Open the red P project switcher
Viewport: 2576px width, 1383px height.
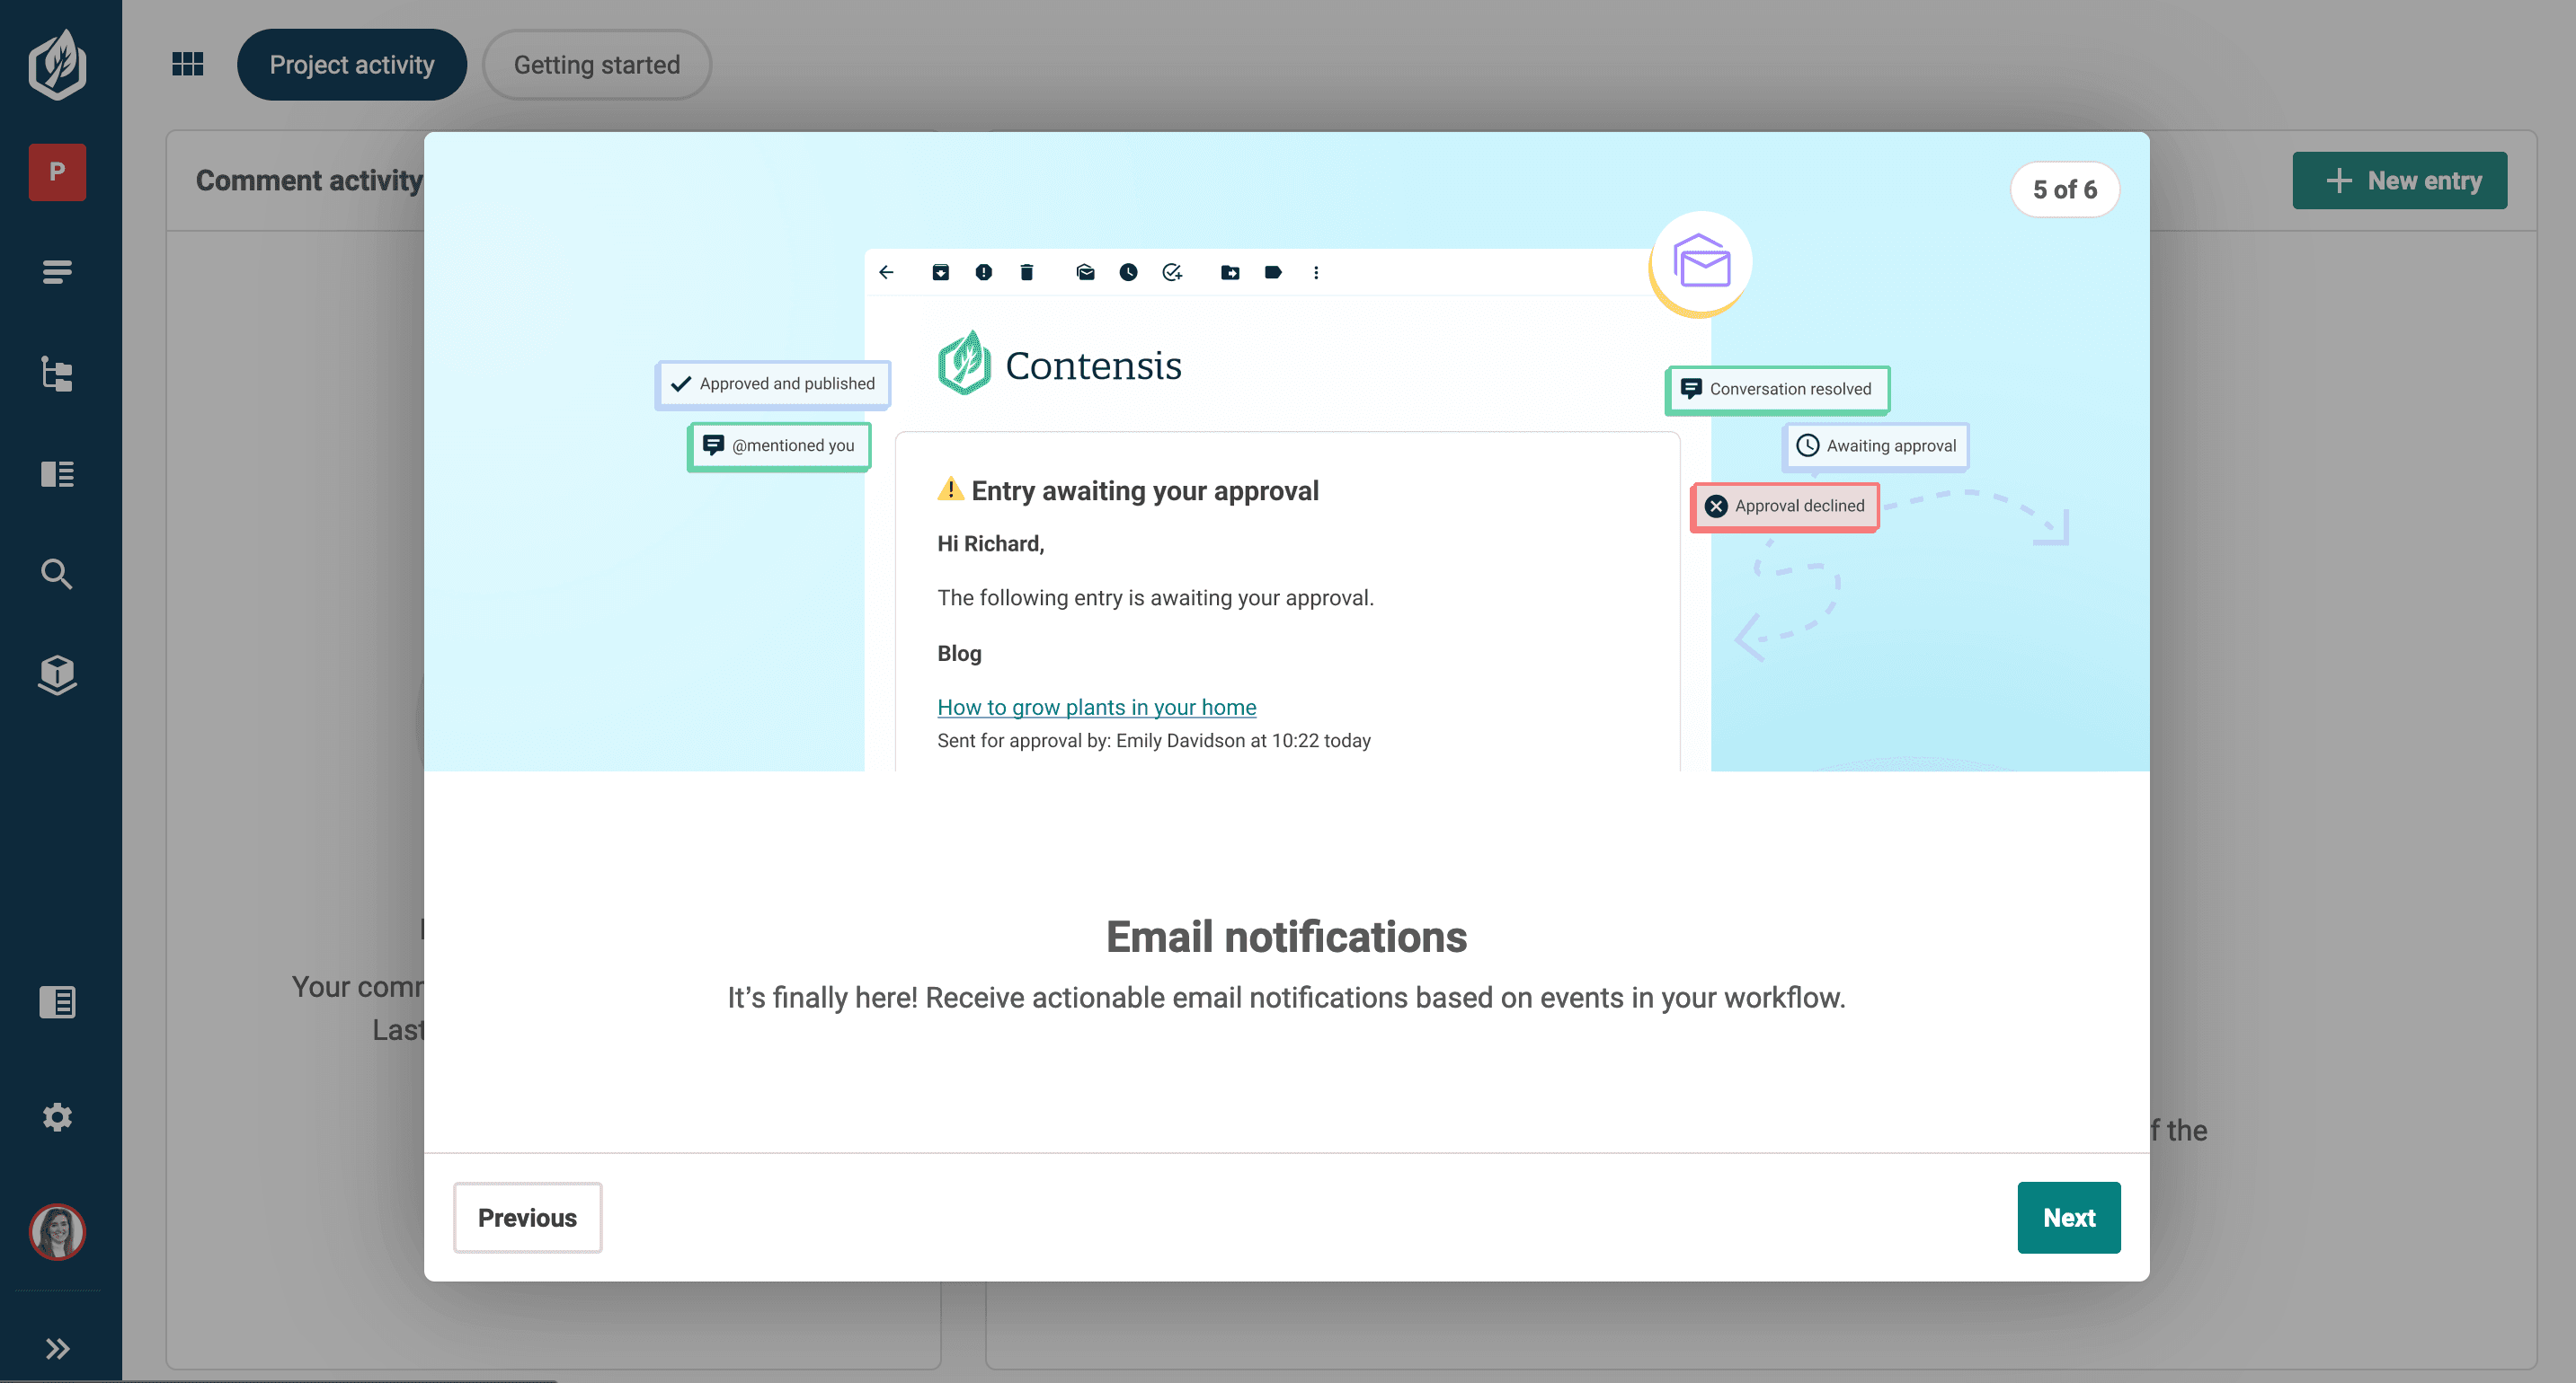point(57,172)
